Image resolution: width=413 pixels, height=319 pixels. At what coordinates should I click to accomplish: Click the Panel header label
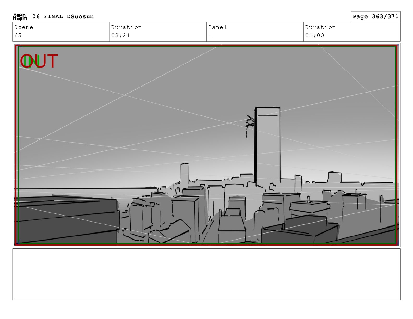[x=217, y=27]
